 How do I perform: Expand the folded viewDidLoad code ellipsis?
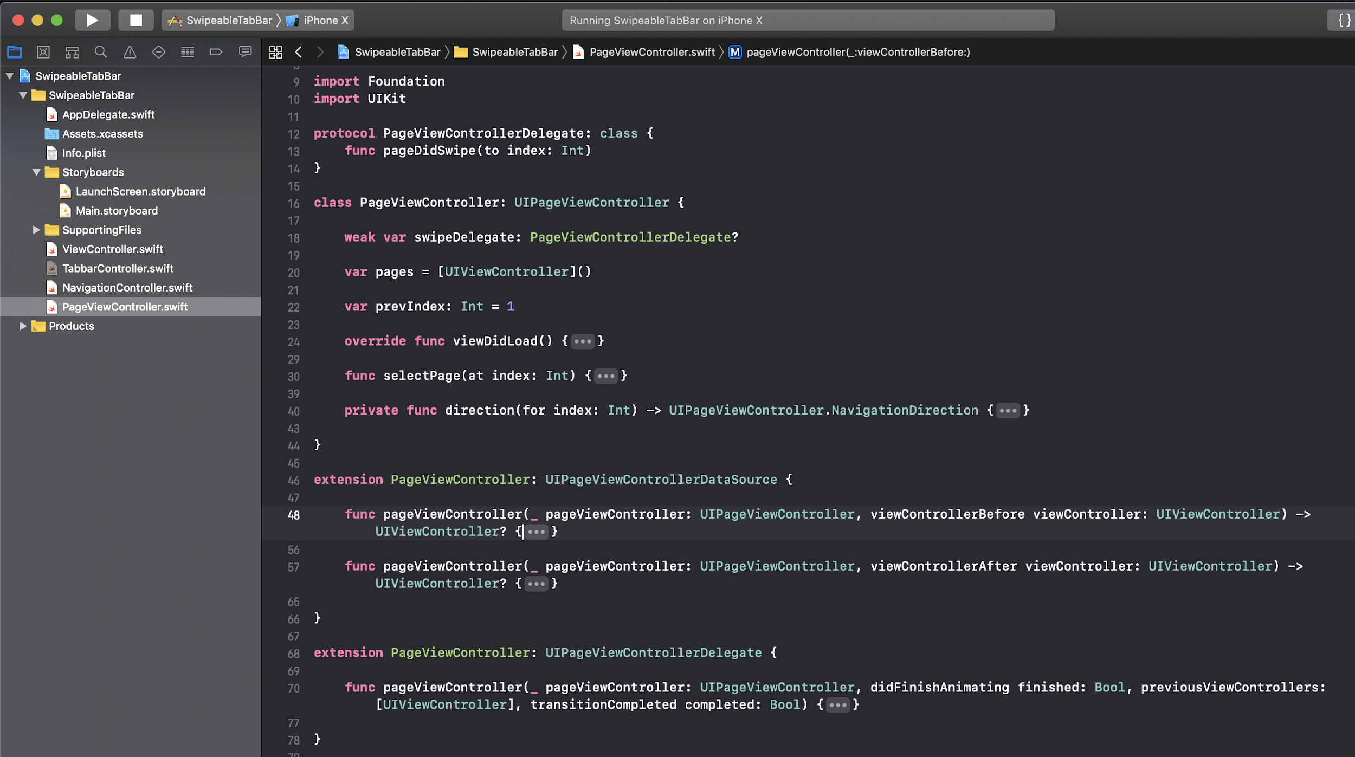click(x=582, y=341)
